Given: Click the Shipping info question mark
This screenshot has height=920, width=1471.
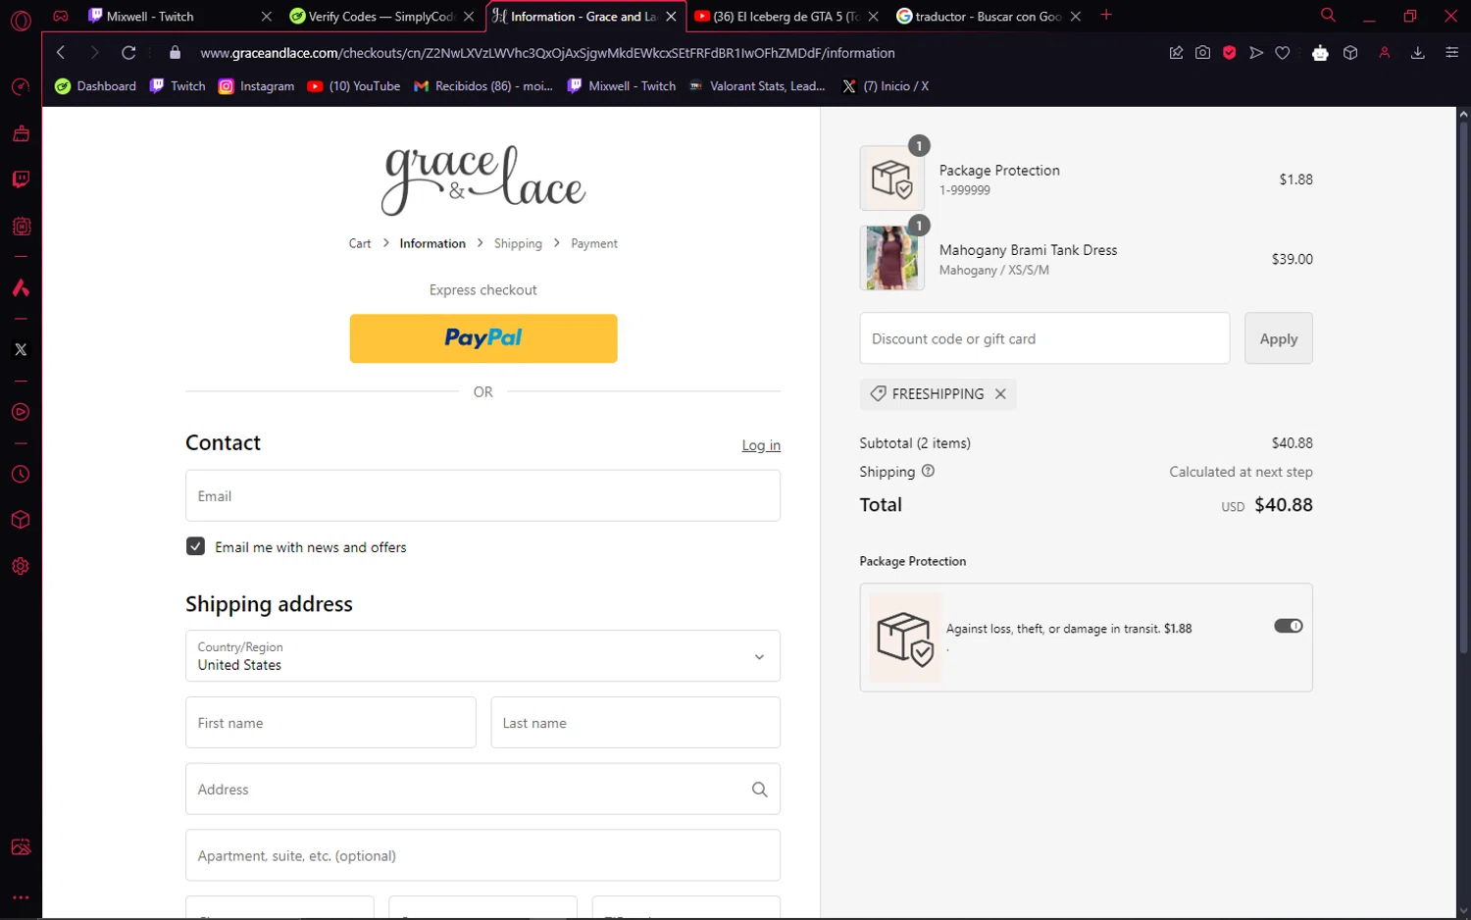Looking at the screenshot, I should point(928,471).
